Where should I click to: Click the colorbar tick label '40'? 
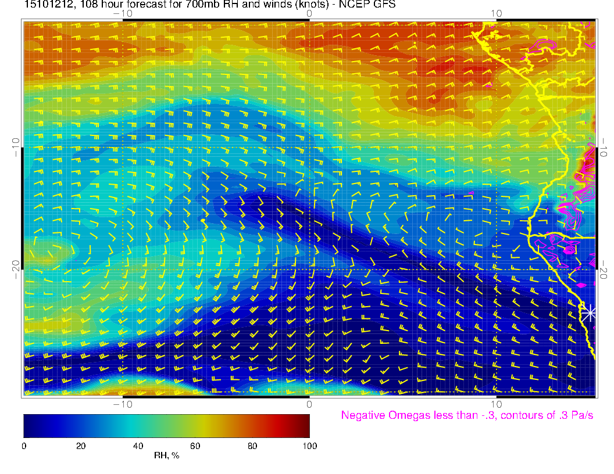click(138, 446)
